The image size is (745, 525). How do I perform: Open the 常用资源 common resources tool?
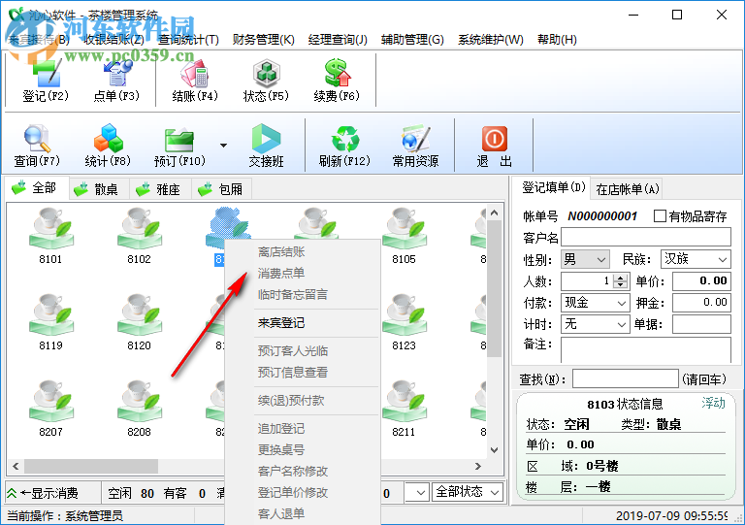(415, 146)
